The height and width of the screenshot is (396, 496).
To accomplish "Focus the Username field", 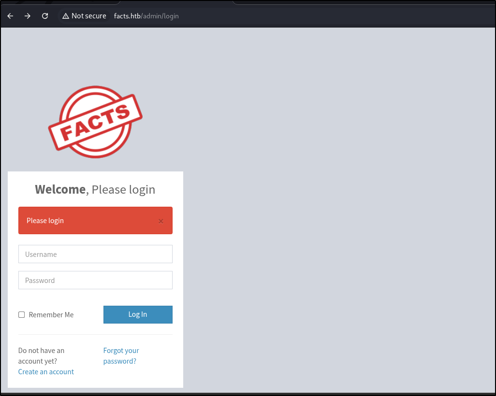I will click(95, 254).
